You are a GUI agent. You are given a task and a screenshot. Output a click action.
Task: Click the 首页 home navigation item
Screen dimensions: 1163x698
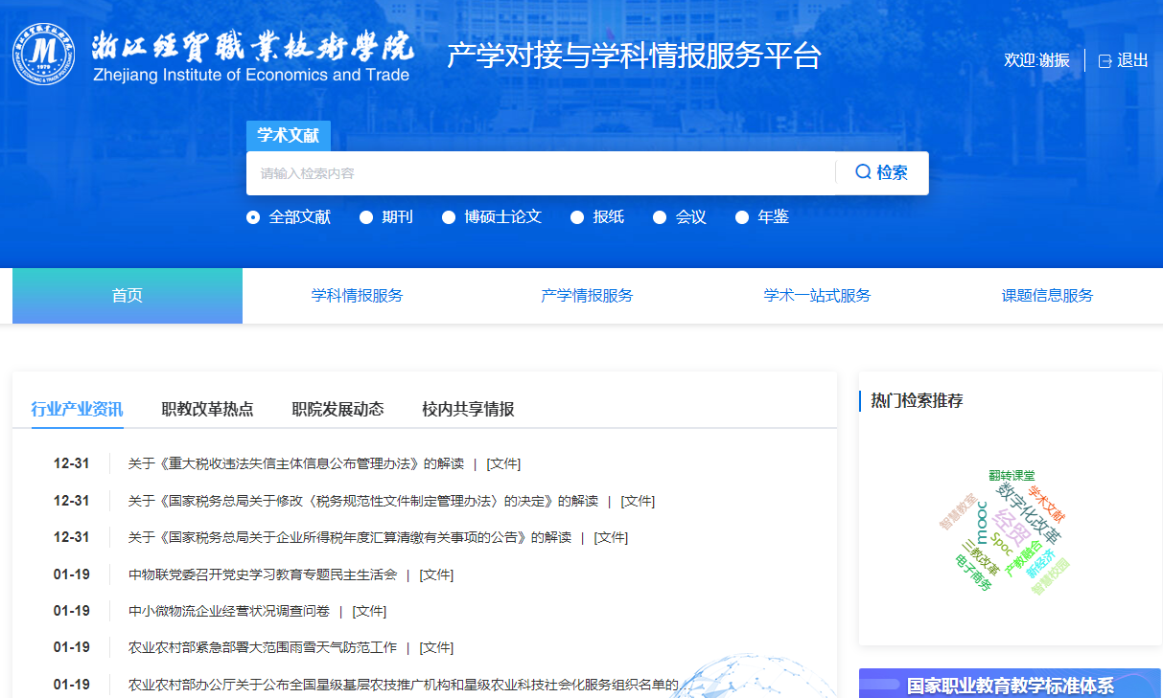[x=127, y=296]
